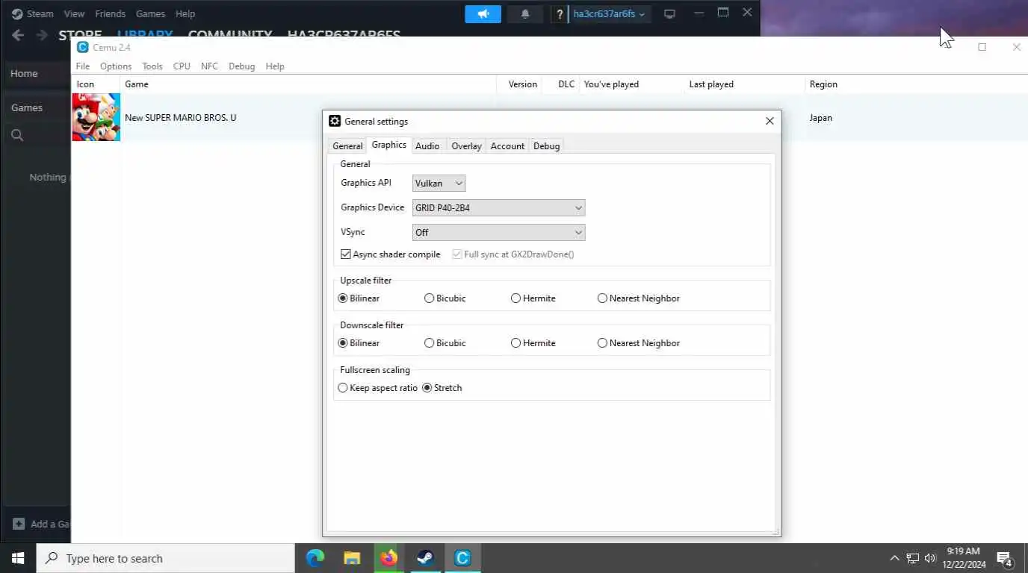Open Steam Friends menu
Screen dimensions: 1028x573
(110, 13)
